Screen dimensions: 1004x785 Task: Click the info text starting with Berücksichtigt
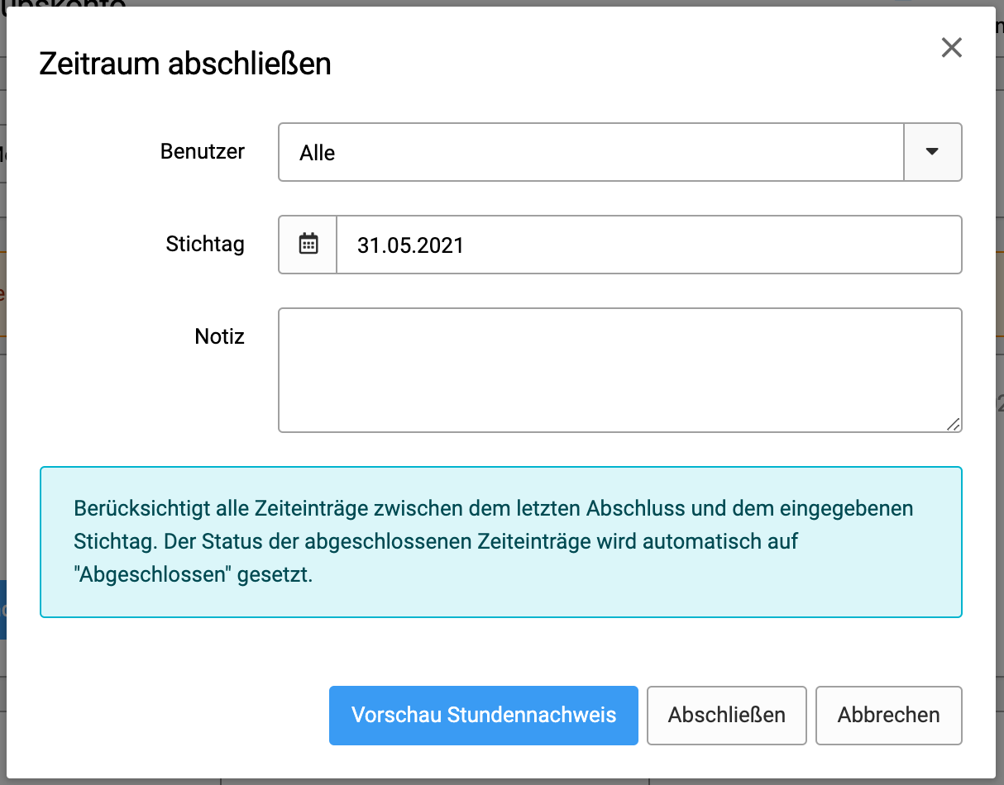[494, 541]
